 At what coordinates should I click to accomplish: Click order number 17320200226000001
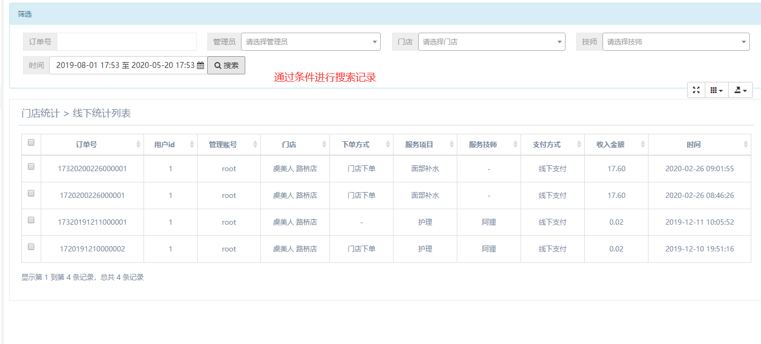point(92,169)
